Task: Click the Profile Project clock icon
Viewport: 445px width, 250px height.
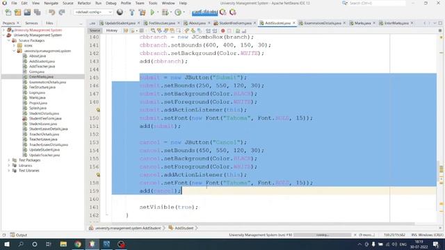Action: pos(178,12)
